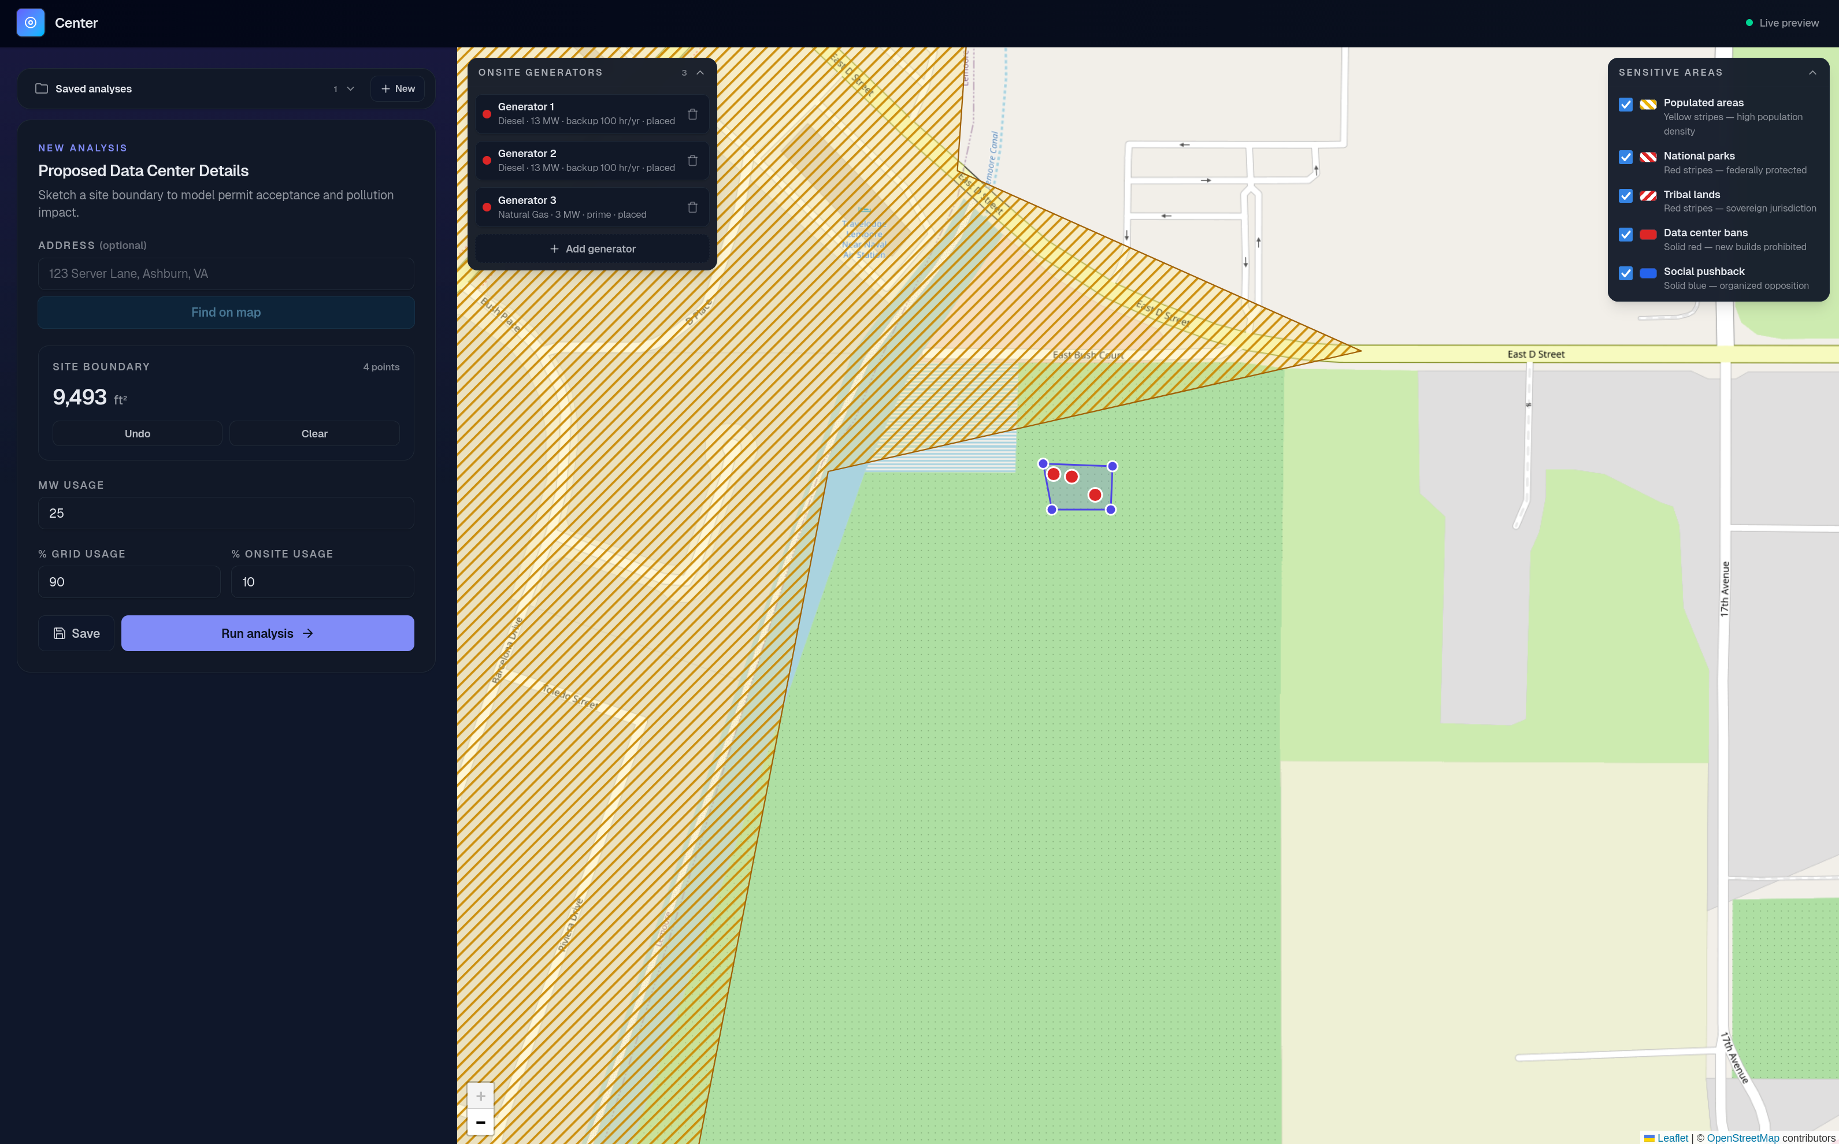1839x1144 pixels.
Task: Collapse the Onsite Generators panel
Action: (700, 73)
